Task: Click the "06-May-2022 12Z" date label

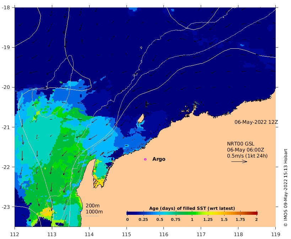Action: [256, 122]
